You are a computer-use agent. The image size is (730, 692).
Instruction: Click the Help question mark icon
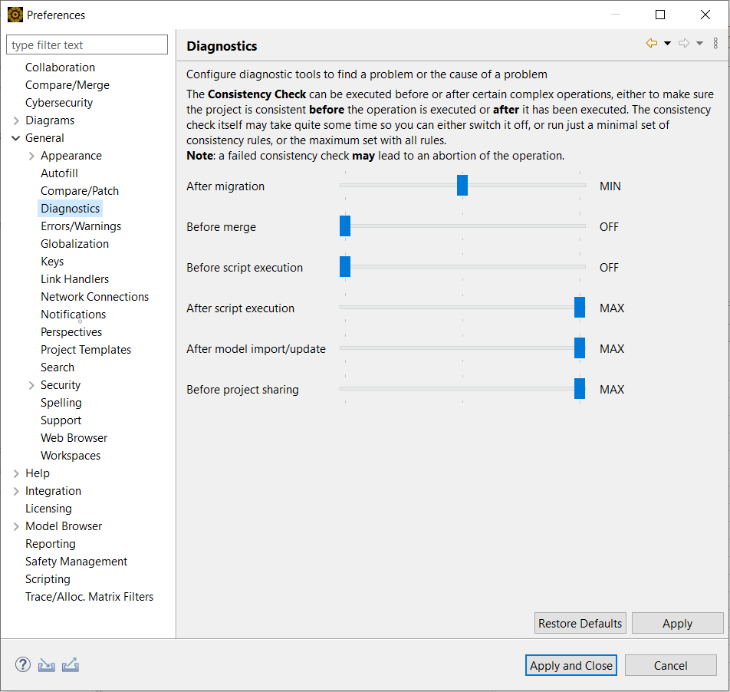click(23, 664)
